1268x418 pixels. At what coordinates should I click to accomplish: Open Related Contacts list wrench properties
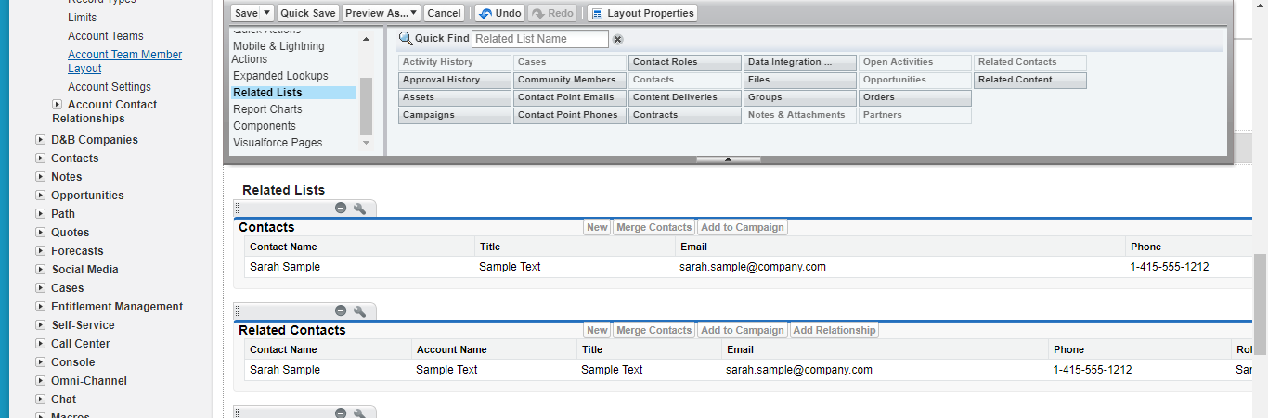click(360, 311)
